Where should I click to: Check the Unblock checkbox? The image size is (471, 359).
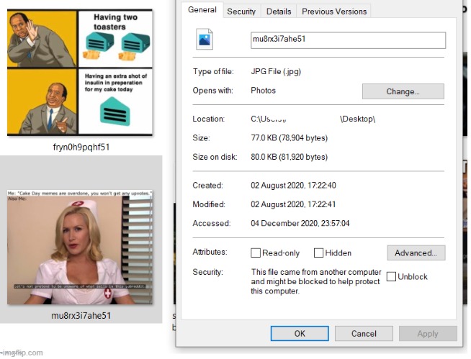(391, 276)
